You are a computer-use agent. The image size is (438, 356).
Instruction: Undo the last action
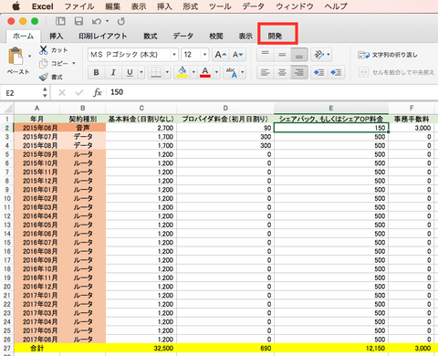tap(97, 21)
